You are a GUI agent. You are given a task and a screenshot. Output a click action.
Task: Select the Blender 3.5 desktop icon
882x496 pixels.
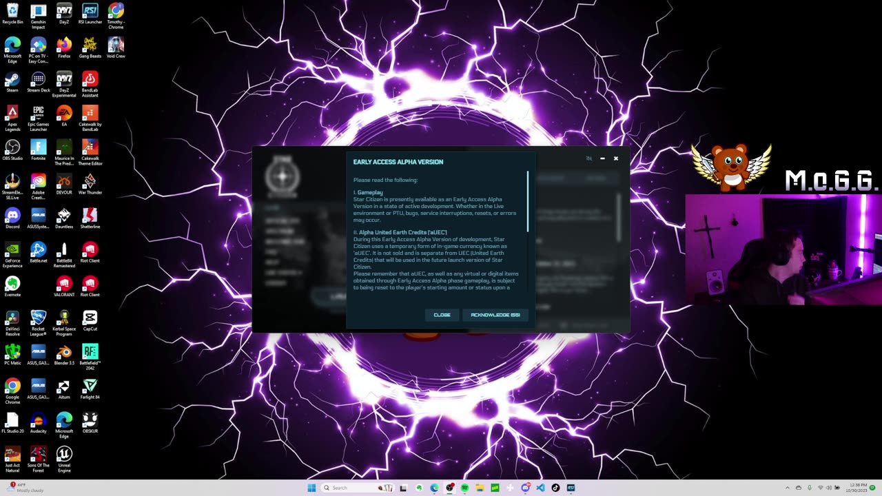64,355
